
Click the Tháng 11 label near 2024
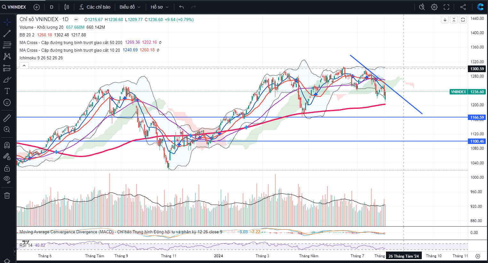(169, 256)
